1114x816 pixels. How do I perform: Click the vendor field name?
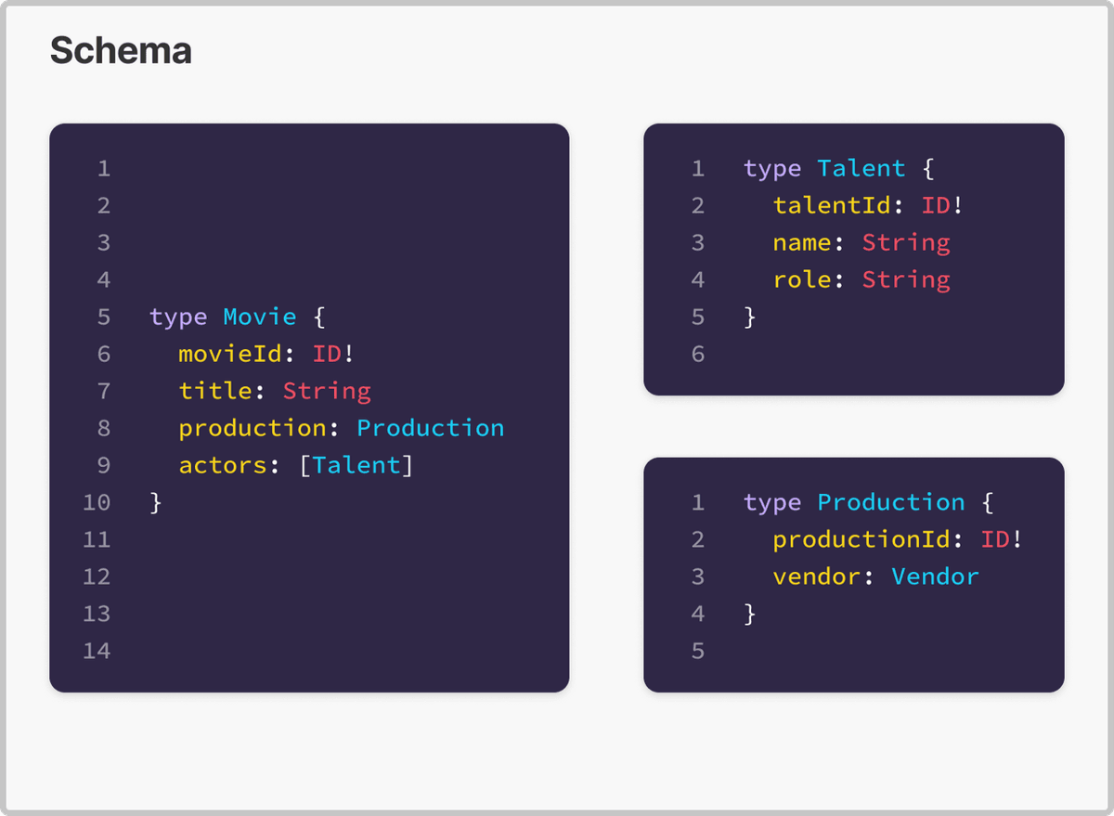point(817,576)
